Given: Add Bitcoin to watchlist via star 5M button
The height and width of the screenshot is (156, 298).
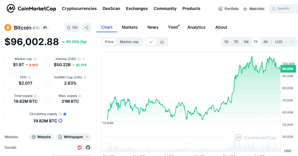Looking at the screenshot, I should tap(72, 28).
